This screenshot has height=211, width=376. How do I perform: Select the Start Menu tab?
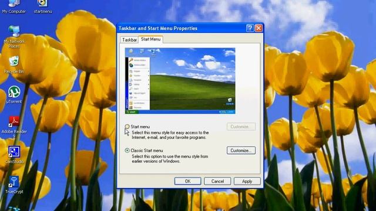point(150,39)
